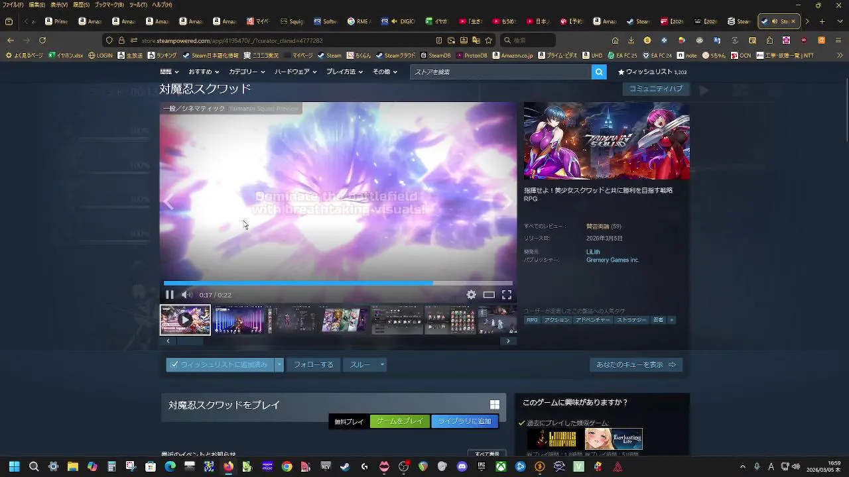This screenshot has width=849, height=477.
Task: Open 編集(E) in Firefox menu bar
Action: pyautogui.click(x=37, y=5)
